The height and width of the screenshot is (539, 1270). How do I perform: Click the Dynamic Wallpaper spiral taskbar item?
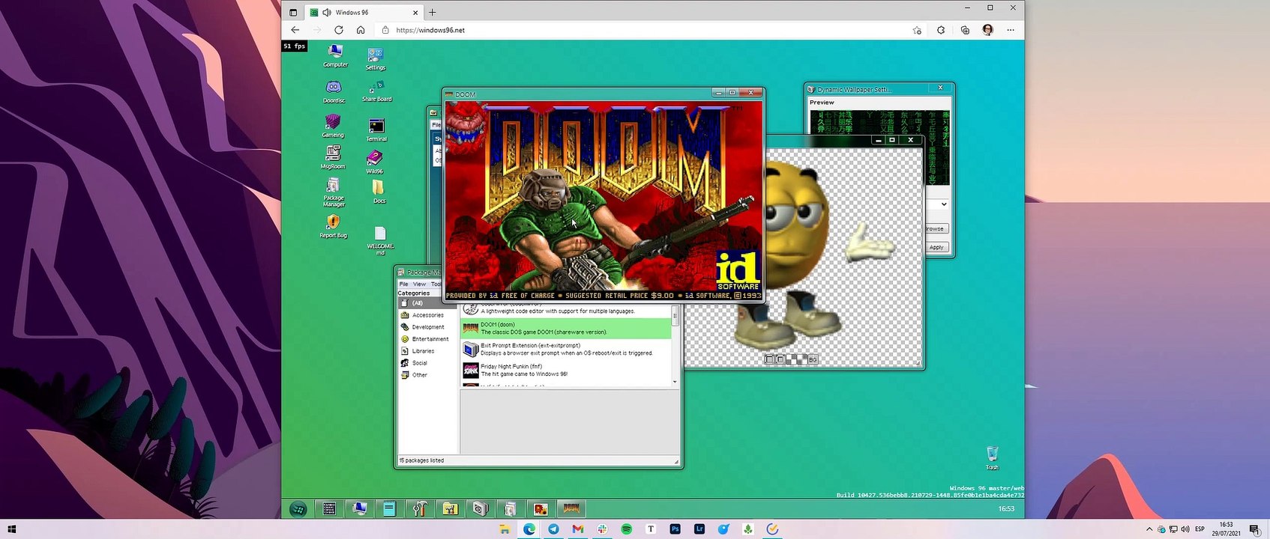coord(480,509)
